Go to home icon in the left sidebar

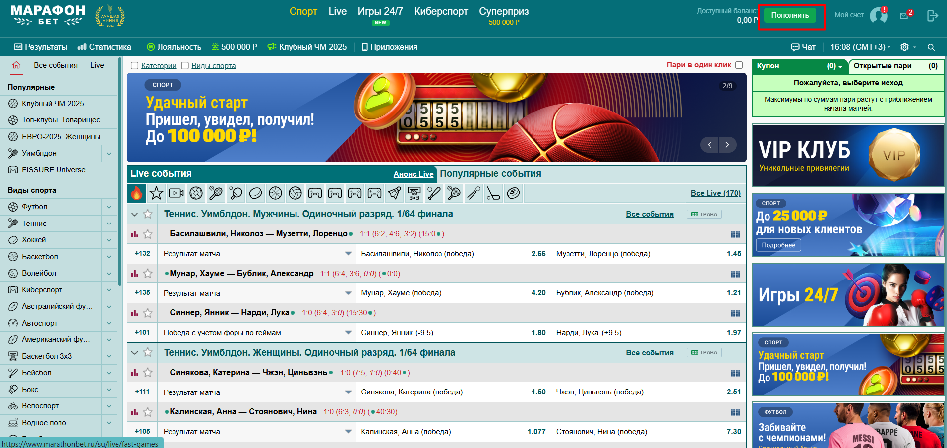[16, 65]
